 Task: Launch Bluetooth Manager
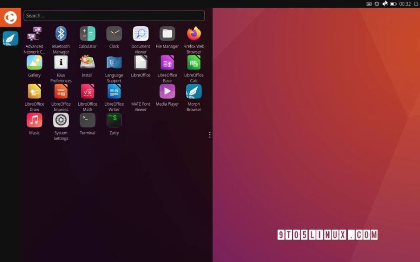click(x=61, y=34)
